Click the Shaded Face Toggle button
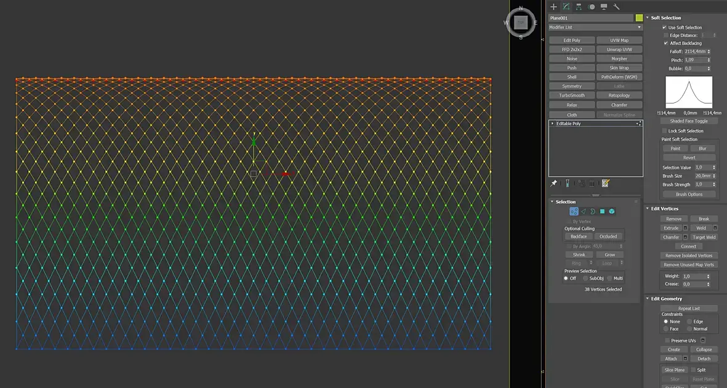The height and width of the screenshot is (388, 727). pos(689,121)
